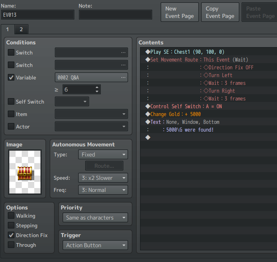The height and width of the screenshot is (262, 277).
Task: Click the event Name field EV013
Action: click(x=38, y=15)
